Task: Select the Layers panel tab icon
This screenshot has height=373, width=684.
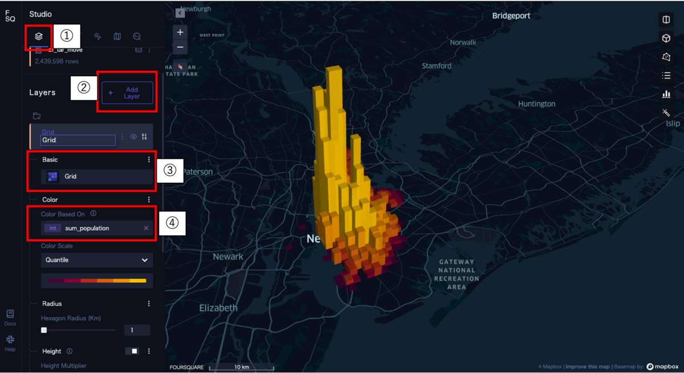Action: [39, 36]
